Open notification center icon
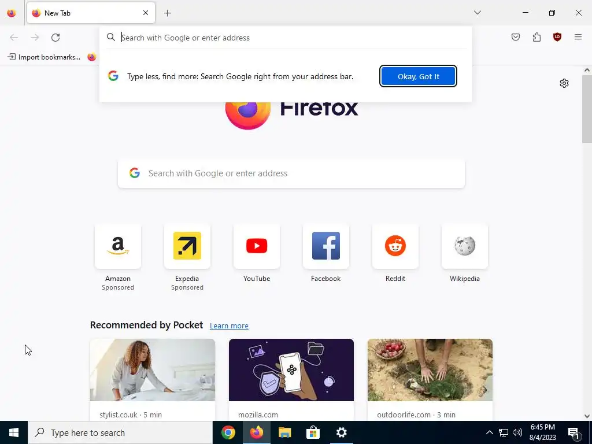This screenshot has height=444, width=592. click(573, 432)
